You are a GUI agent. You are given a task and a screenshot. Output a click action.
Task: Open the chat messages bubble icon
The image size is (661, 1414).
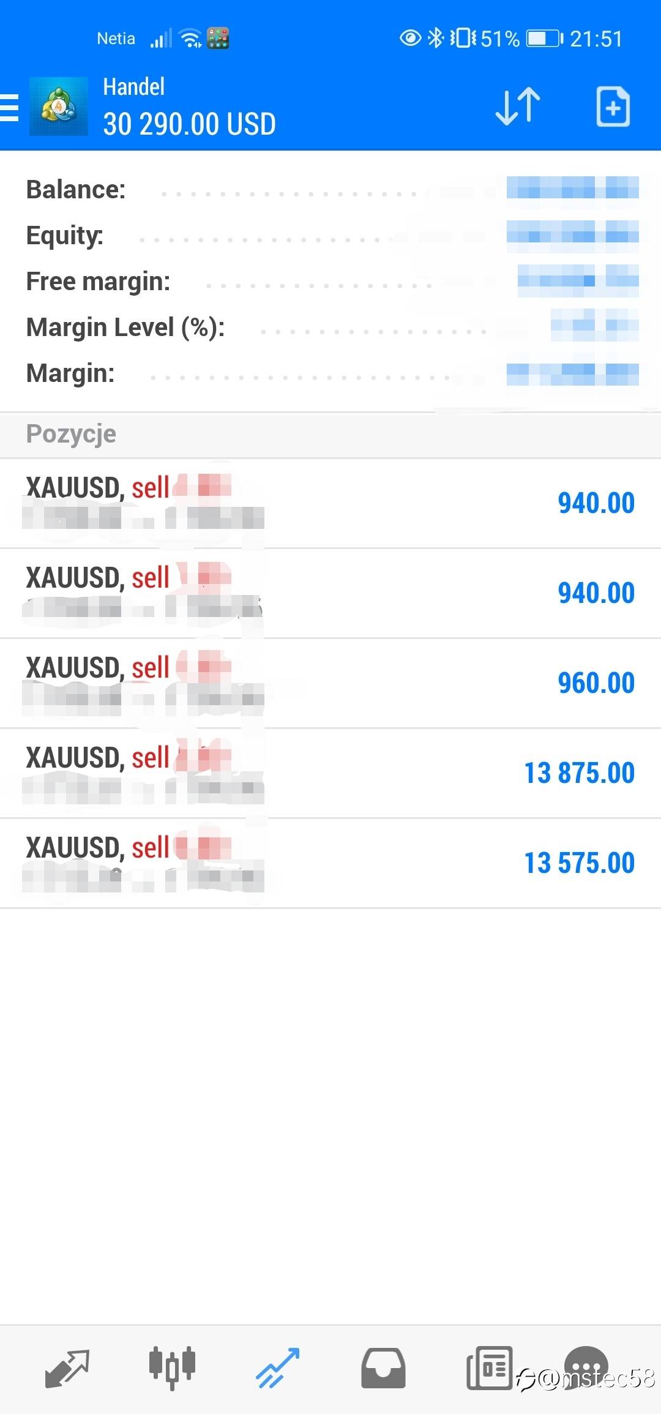click(586, 1364)
